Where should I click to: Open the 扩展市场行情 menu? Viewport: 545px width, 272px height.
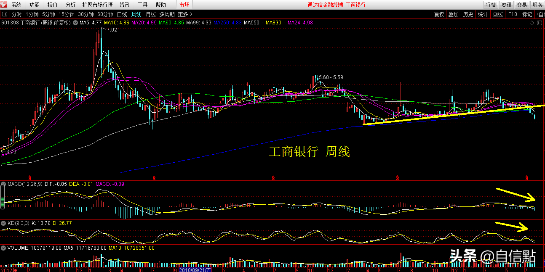98,5
